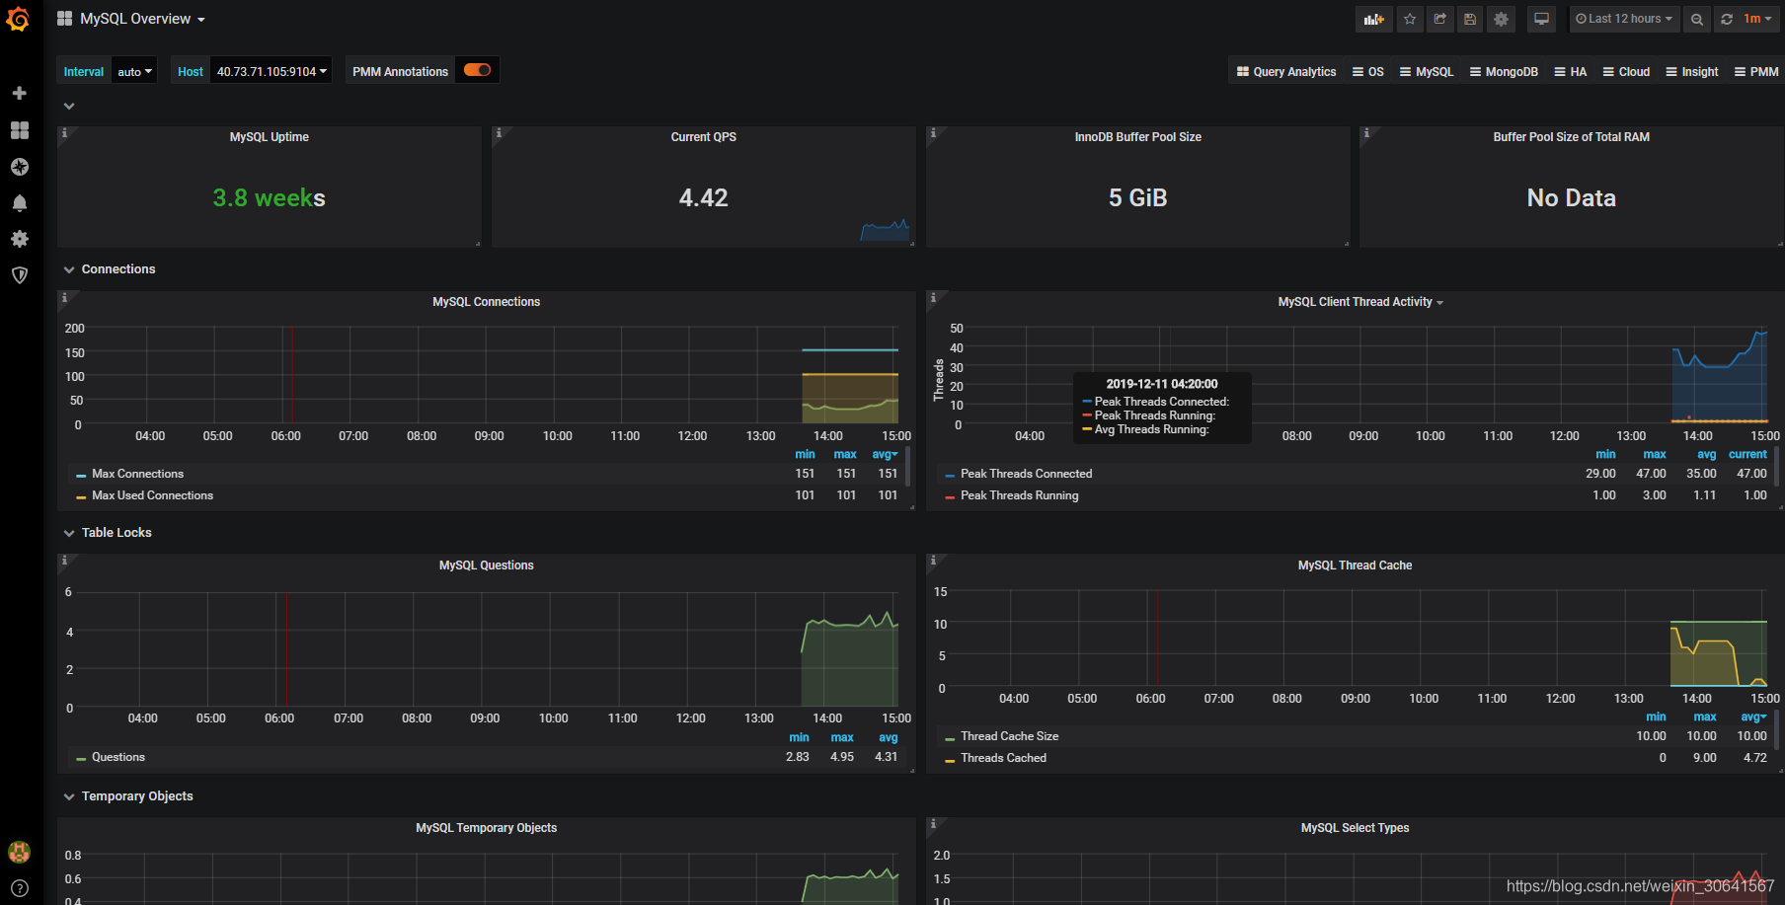Save the dashboard with floppy icon
Viewport: 1785px width, 905px height.
click(1470, 19)
